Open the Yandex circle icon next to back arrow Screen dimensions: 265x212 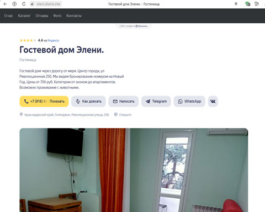tap(14, 4)
